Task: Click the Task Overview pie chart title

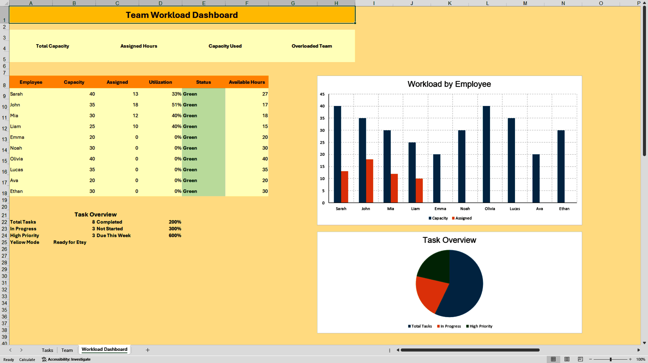Action: pos(449,240)
